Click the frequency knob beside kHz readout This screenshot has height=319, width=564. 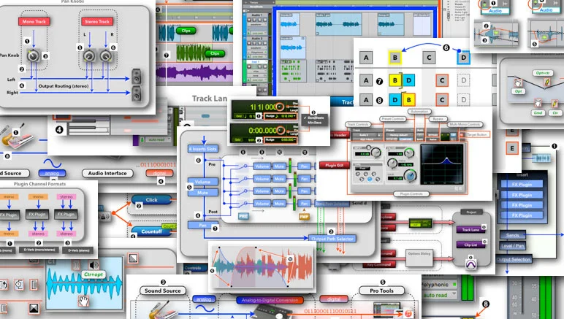click(392, 164)
